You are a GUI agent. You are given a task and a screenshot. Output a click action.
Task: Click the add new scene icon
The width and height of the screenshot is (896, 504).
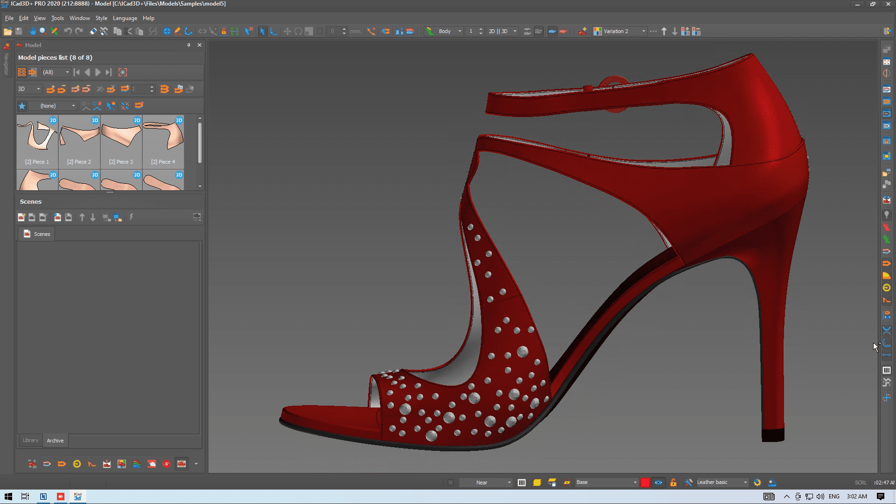21,217
